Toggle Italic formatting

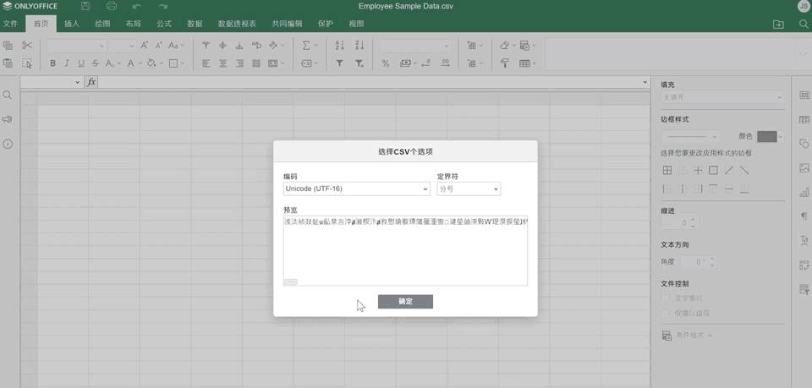point(66,63)
